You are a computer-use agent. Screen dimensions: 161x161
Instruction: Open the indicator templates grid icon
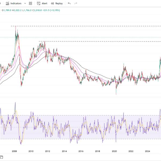pyautogui.click(x=31, y=3)
